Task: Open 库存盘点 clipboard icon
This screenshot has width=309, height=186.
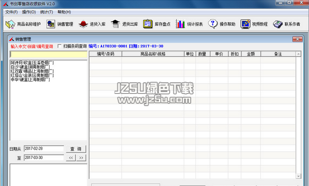Action: click(148, 24)
